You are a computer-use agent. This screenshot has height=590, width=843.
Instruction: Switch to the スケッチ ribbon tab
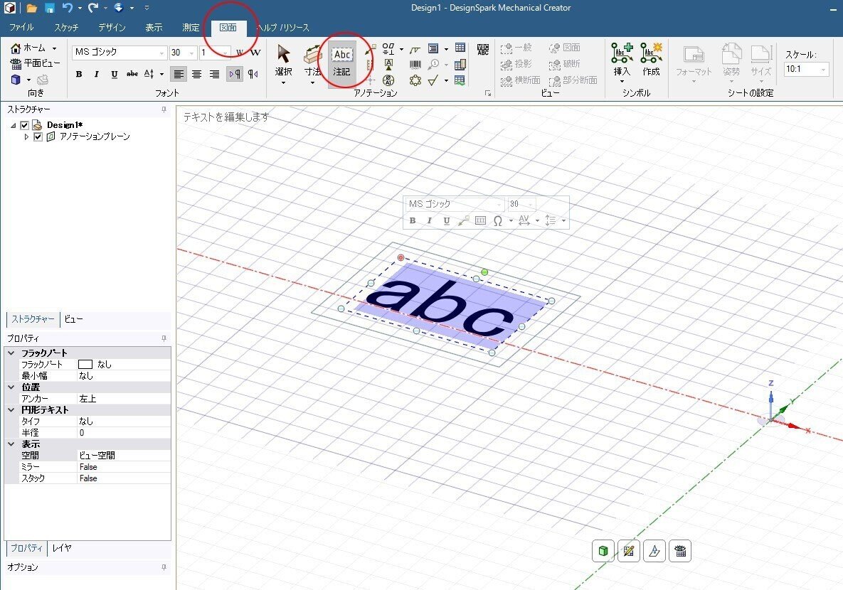pyautogui.click(x=66, y=28)
